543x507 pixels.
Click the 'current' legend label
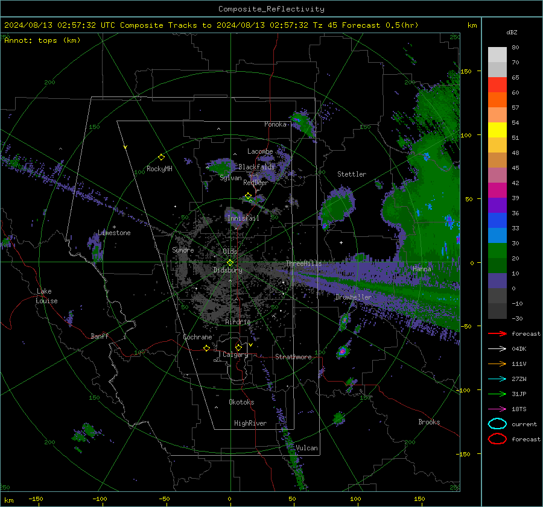click(524, 424)
